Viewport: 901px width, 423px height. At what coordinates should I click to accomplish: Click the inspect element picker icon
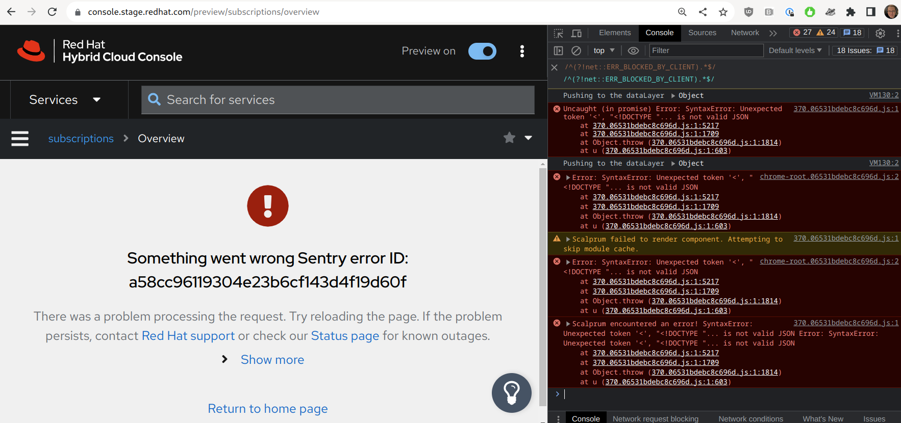559,33
